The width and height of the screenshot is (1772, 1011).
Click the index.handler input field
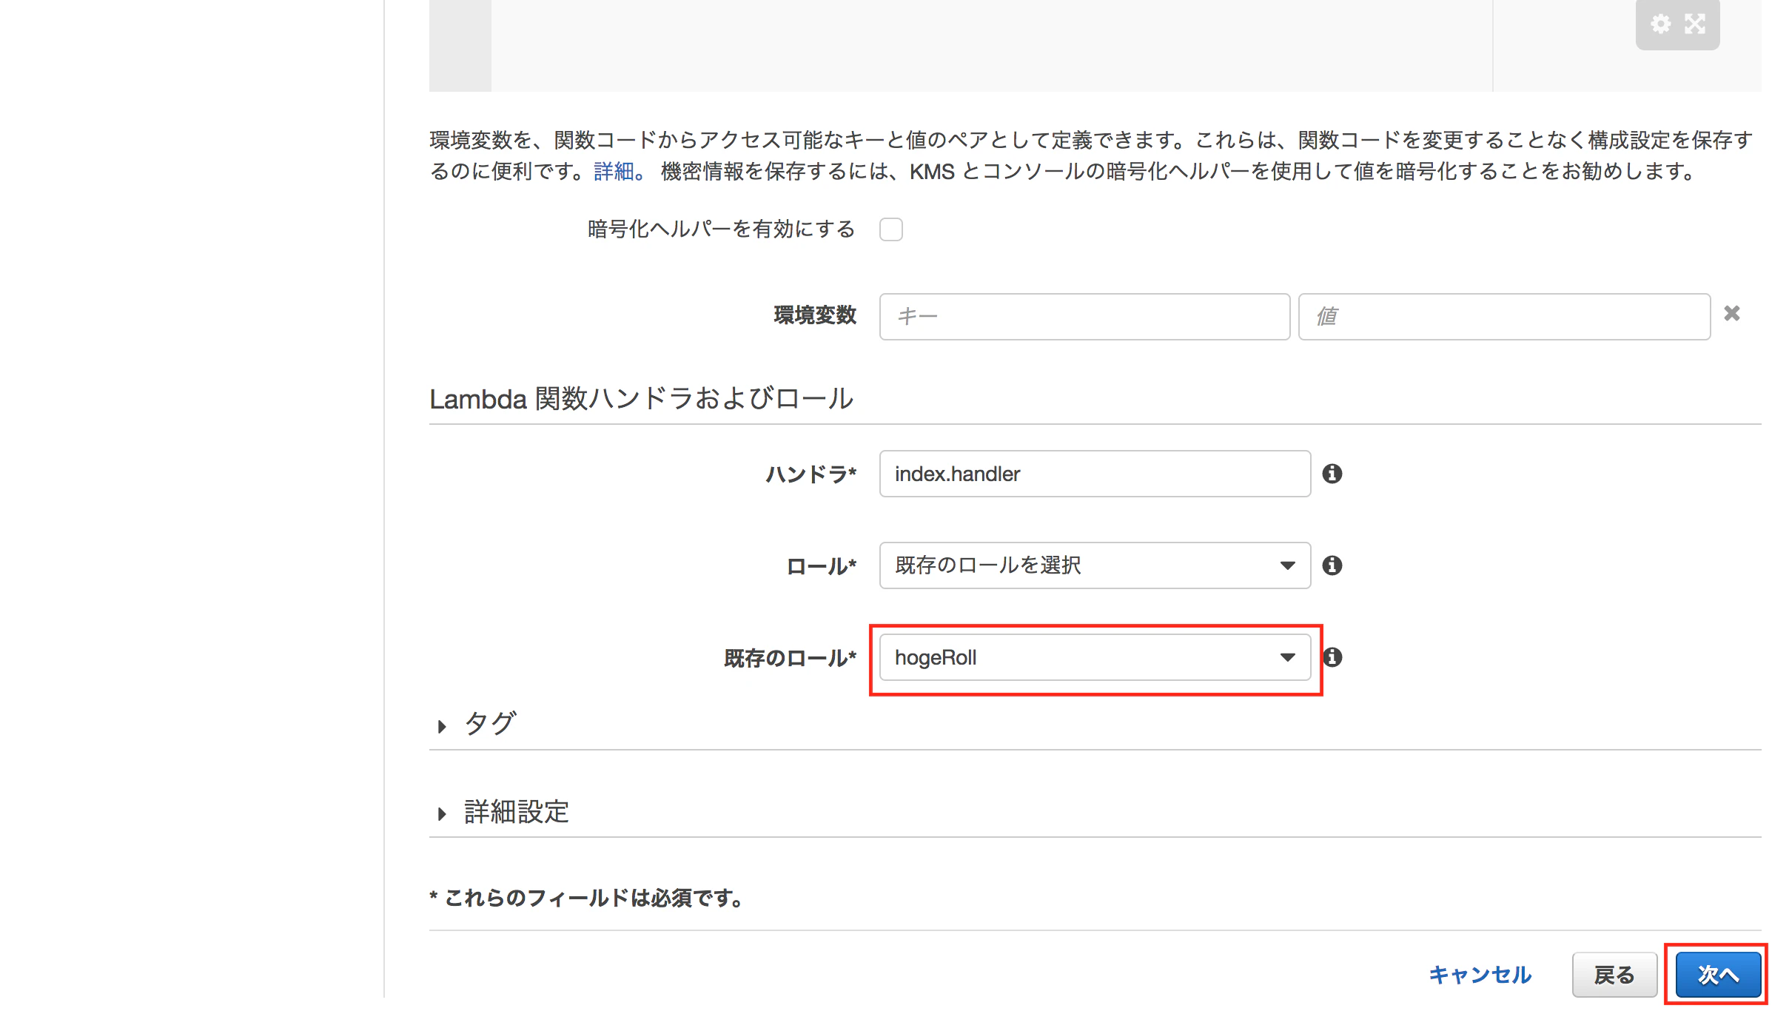[x=1095, y=474]
